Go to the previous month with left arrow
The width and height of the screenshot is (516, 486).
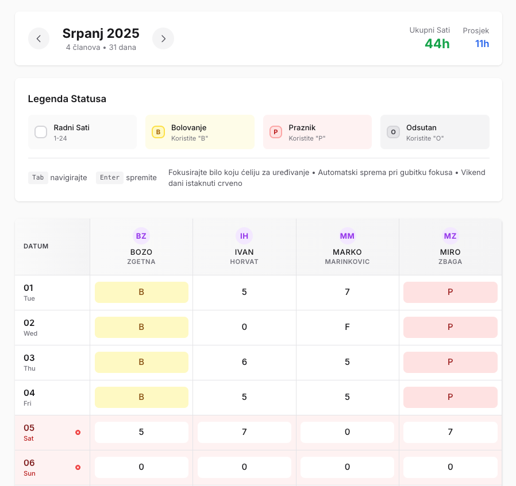point(38,38)
